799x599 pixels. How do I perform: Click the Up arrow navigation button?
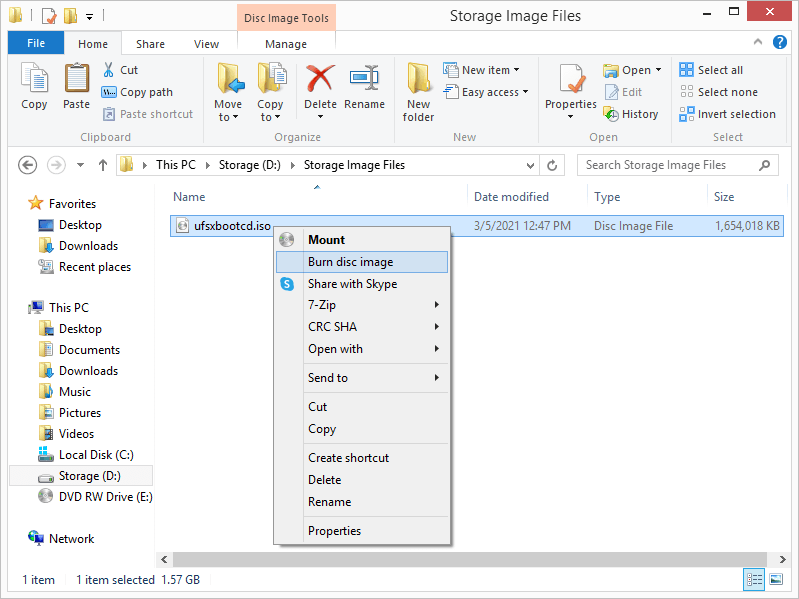point(103,165)
